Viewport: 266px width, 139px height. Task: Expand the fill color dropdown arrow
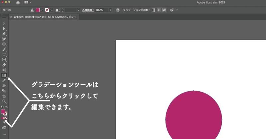point(42,10)
